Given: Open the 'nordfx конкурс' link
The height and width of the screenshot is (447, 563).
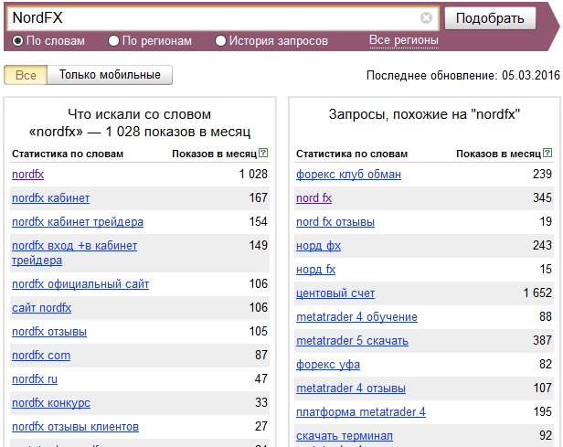Looking at the screenshot, I should (x=51, y=403).
